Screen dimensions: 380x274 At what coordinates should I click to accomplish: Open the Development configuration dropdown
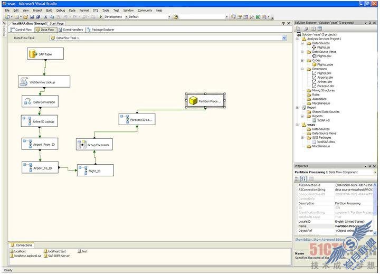click(x=126, y=17)
